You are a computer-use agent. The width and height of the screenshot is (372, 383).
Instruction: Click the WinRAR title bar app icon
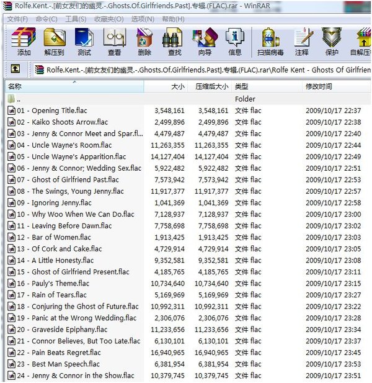click(7, 6)
